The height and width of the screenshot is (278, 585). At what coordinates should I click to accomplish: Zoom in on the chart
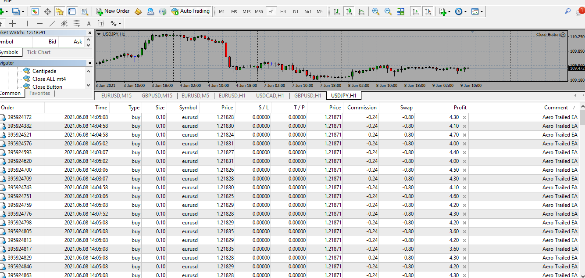376,11
